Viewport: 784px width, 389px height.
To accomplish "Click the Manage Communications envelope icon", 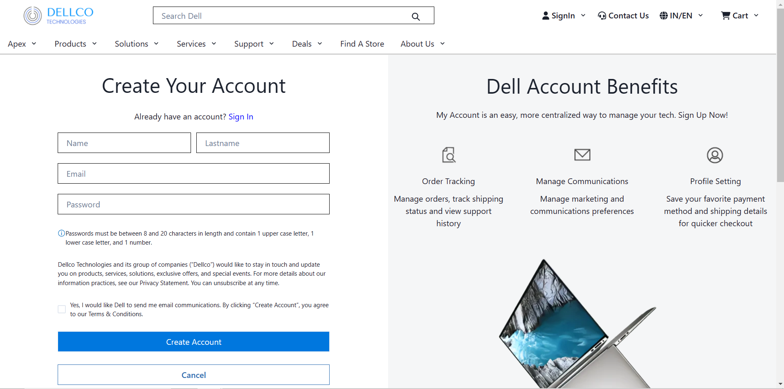I will [582, 155].
